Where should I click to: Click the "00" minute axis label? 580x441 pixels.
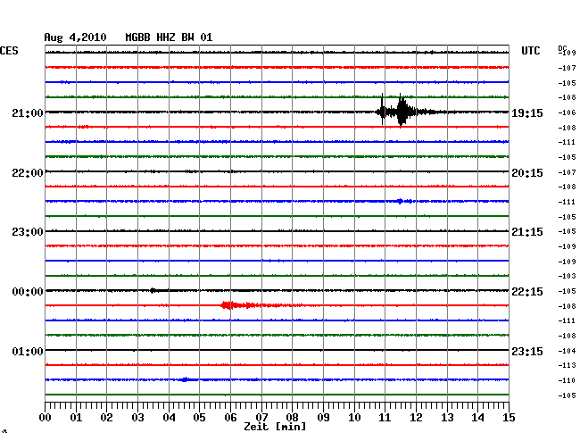point(46,418)
